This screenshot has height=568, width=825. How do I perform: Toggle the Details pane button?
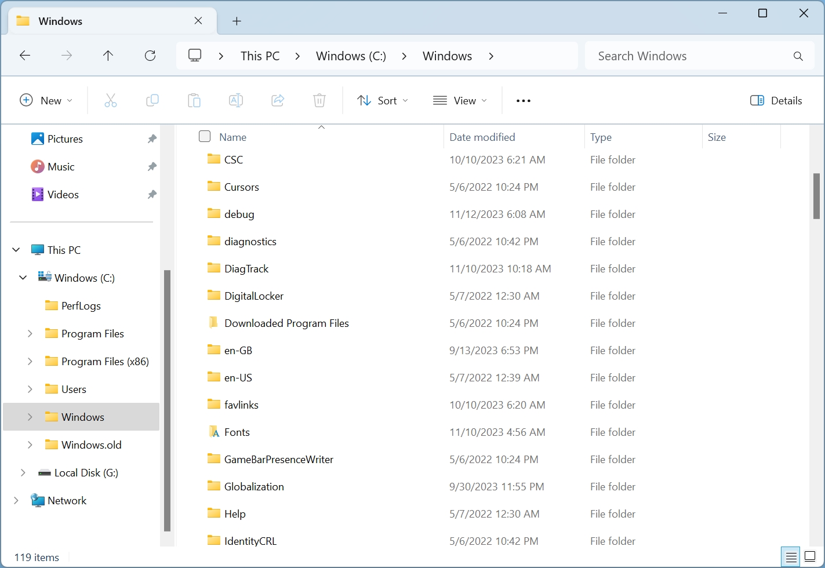click(x=776, y=101)
